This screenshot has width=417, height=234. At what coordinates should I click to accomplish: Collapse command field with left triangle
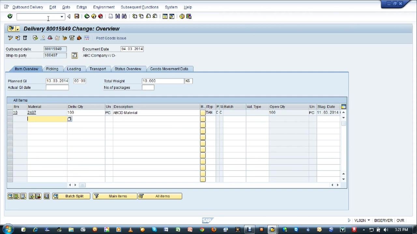tap(68, 16)
